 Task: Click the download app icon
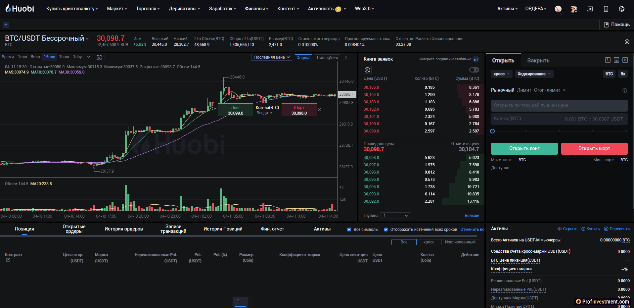click(x=606, y=9)
